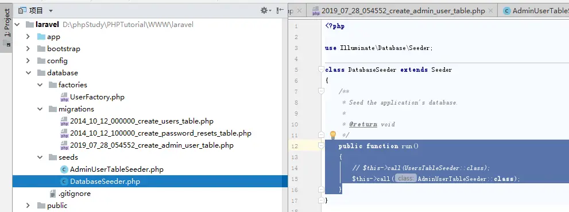
Task: Click fold end marker at line 16
Action: pos(320,189)
